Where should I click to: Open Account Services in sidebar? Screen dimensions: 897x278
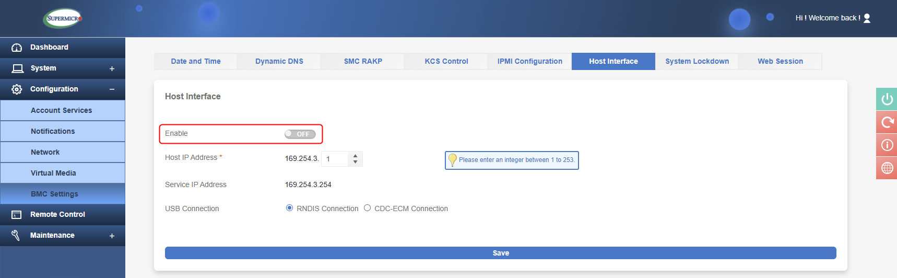pyautogui.click(x=61, y=110)
